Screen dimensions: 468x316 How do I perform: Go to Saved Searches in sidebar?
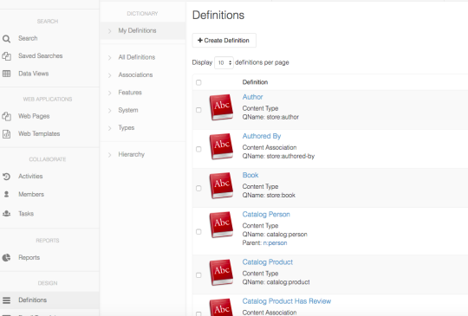tap(40, 55)
